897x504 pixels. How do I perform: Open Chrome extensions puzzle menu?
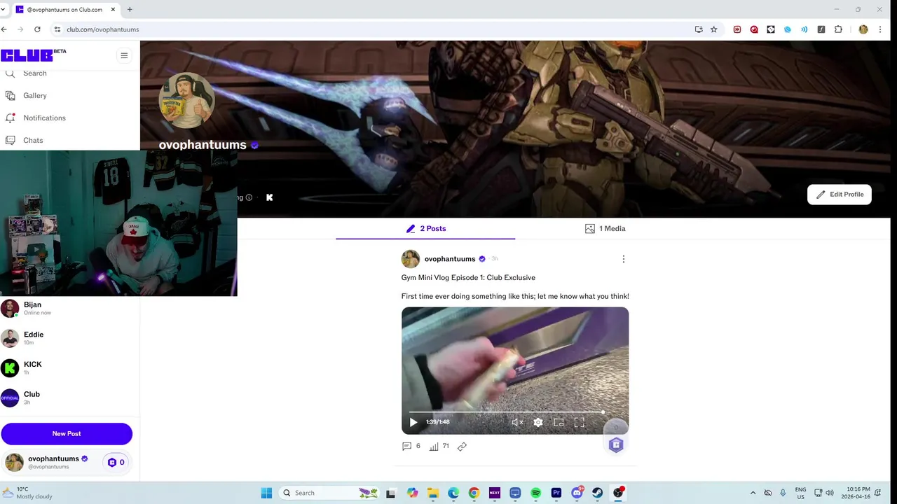coord(838,29)
